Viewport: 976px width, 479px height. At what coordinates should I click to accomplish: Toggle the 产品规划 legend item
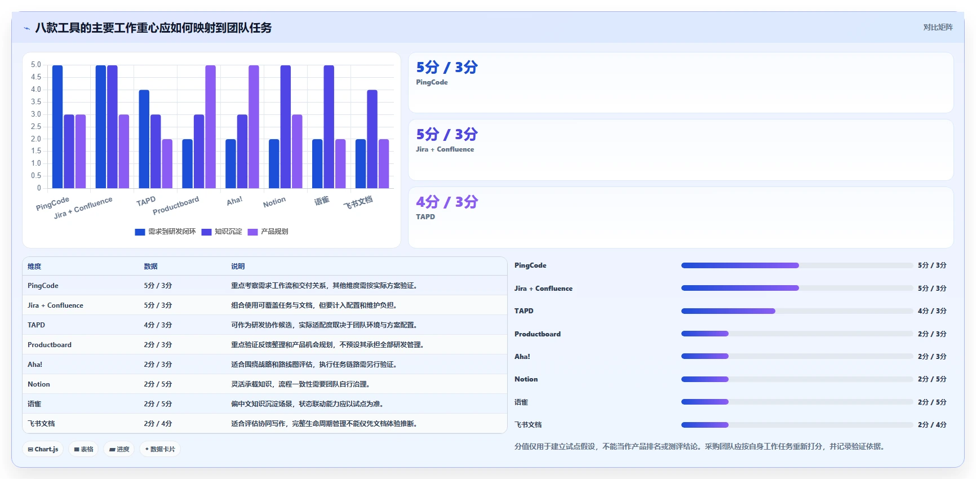[x=268, y=232]
